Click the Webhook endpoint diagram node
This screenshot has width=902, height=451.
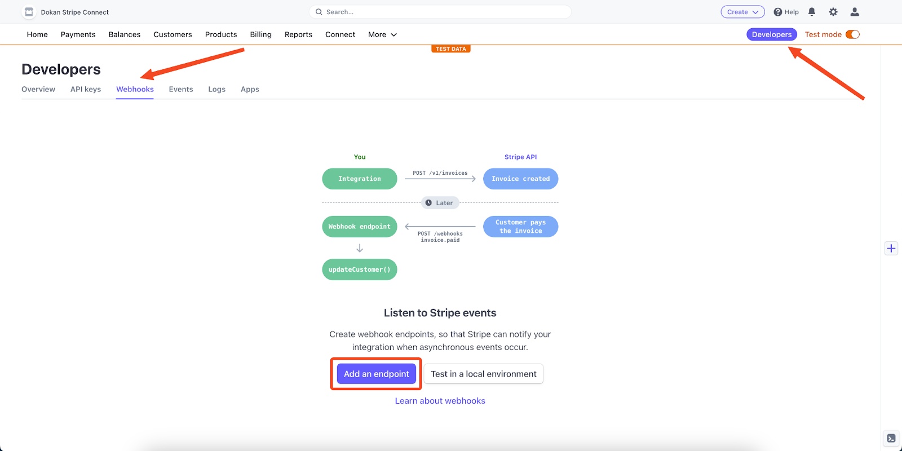tap(360, 227)
